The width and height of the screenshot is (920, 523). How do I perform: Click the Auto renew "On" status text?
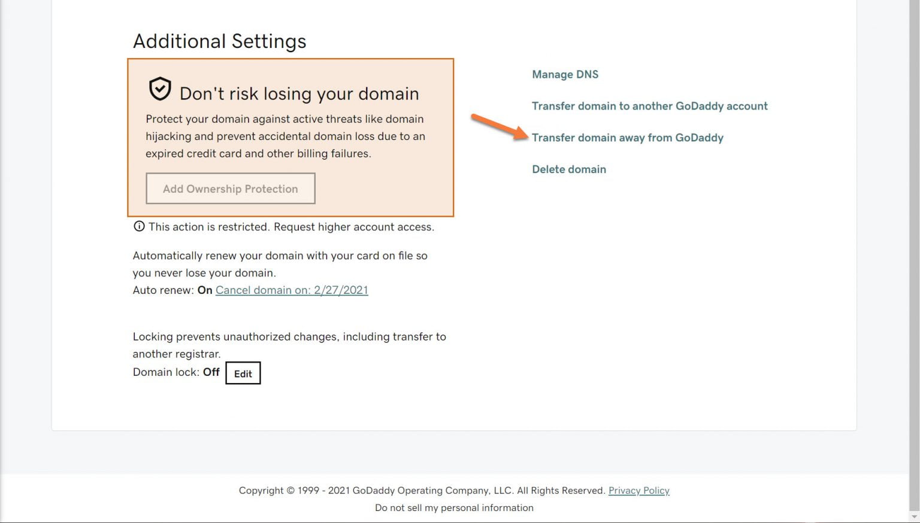tap(205, 290)
